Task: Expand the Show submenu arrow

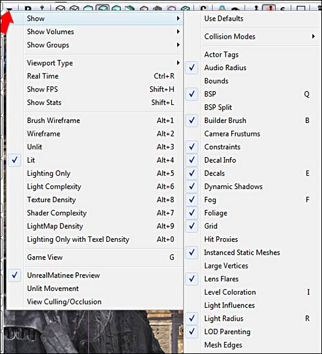Action: (x=178, y=18)
